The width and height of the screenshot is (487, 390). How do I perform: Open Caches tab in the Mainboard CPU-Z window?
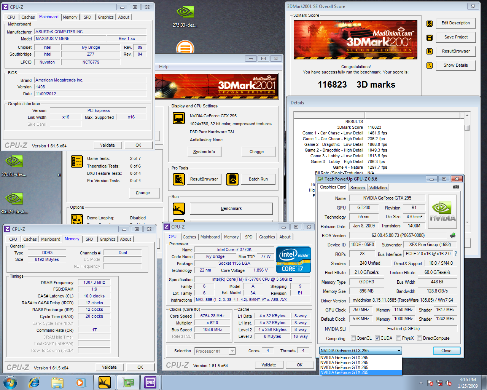coord(28,17)
